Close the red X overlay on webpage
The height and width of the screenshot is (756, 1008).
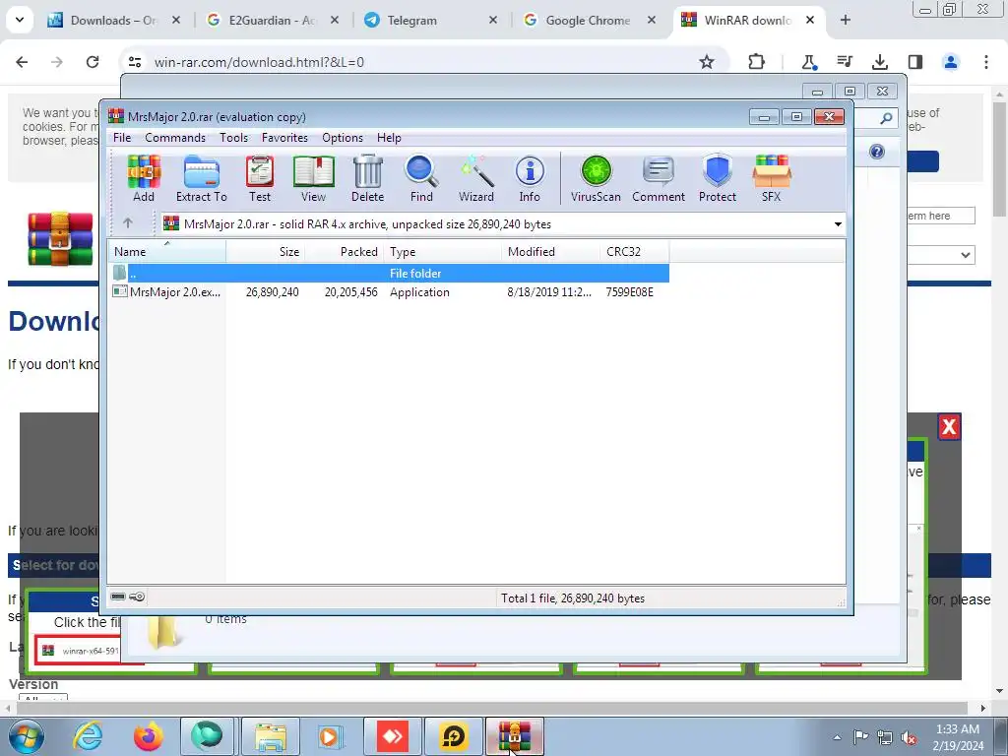pos(949,427)
